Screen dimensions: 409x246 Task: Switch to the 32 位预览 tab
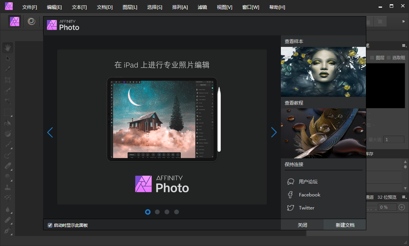coord(387,197)
